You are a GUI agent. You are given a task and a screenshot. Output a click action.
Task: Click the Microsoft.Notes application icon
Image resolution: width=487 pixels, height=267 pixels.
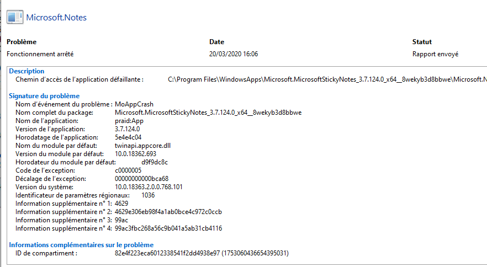(15, 17)
